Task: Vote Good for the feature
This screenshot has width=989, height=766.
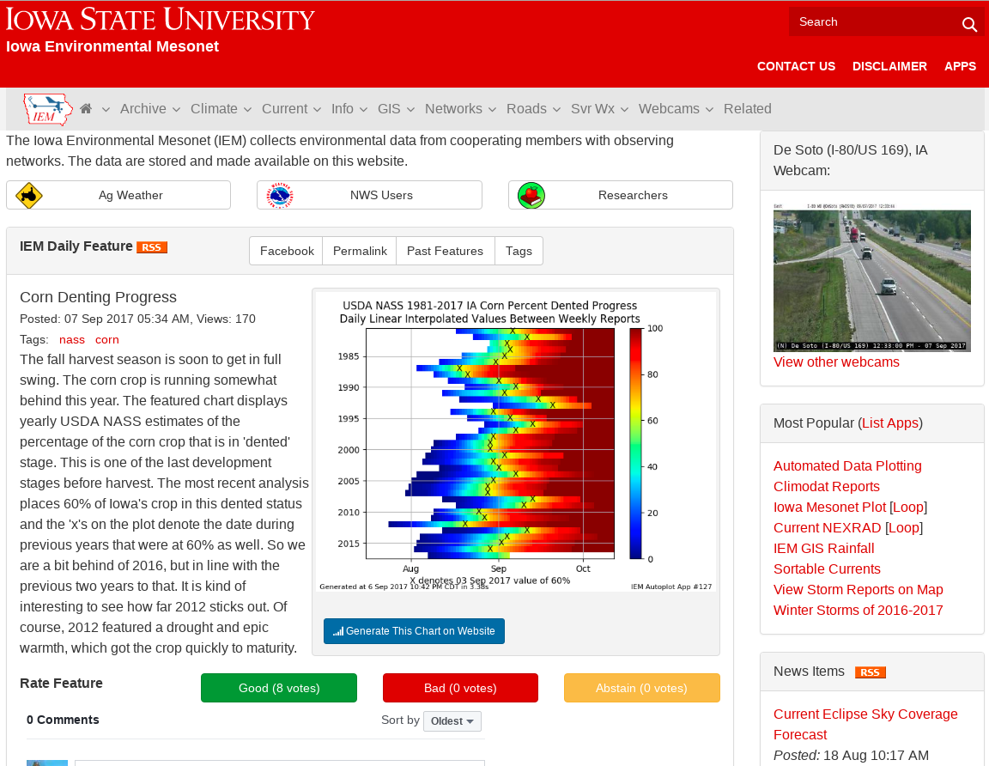Action: point(279,688)
